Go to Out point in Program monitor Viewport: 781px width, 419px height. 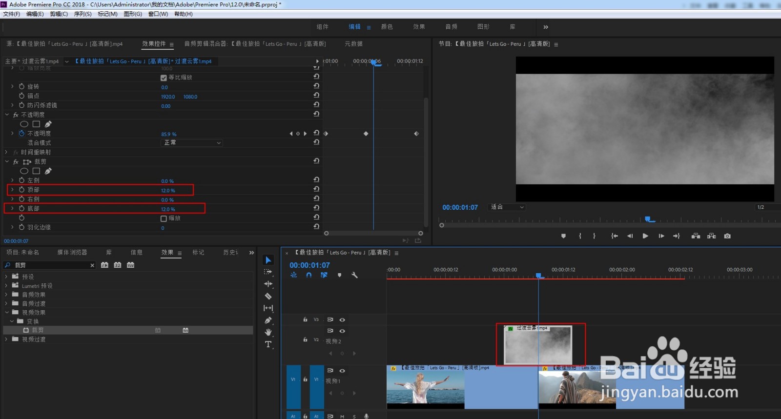pyautogui.click(x=677, y=236)
